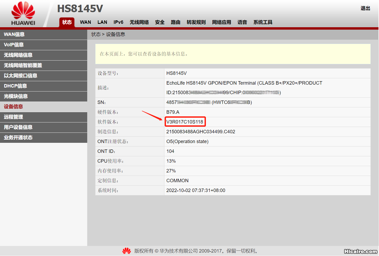379x256 pixels.
Task: Open the IPv6 tab
Action: 118,22
